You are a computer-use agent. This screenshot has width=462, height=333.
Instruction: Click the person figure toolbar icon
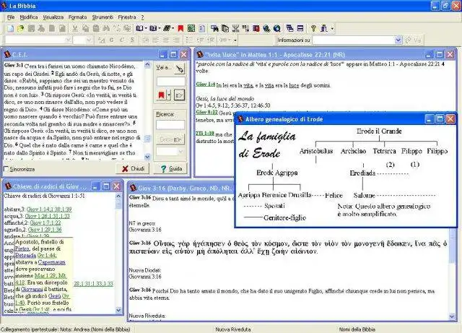click(x=324, y=28)
